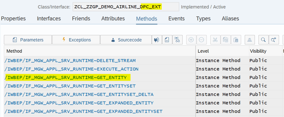Click the copy icon in the toolbar
This screenshot has height=117, width=284.
225,40
